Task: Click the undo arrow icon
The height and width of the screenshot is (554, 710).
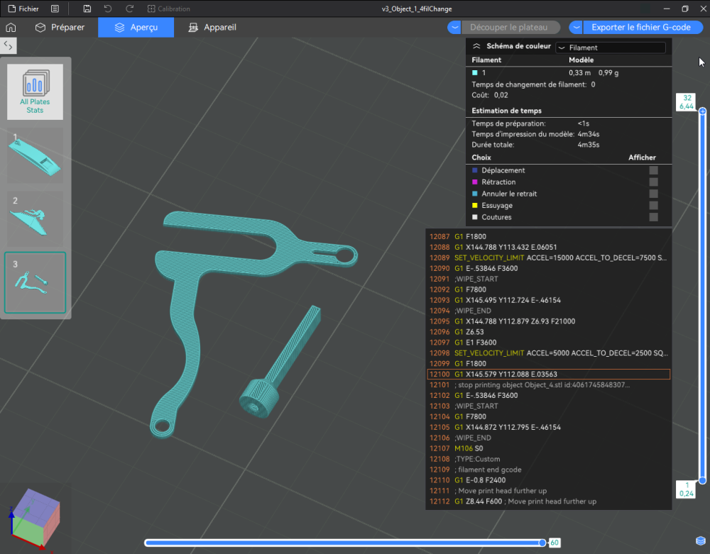Action: coord(108,9)
